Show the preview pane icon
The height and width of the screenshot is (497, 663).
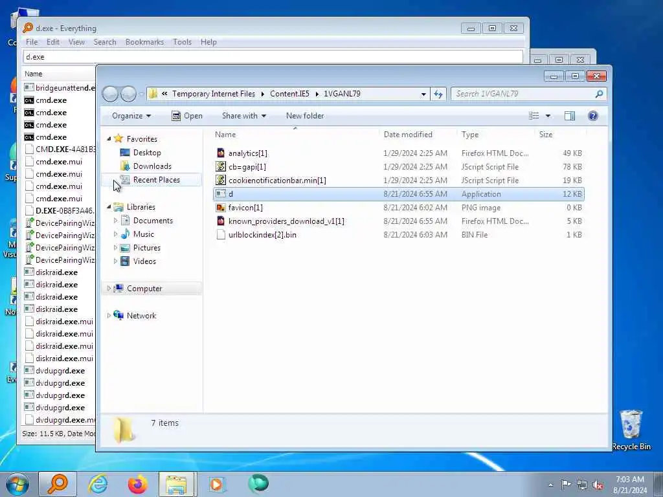(570, 116)
